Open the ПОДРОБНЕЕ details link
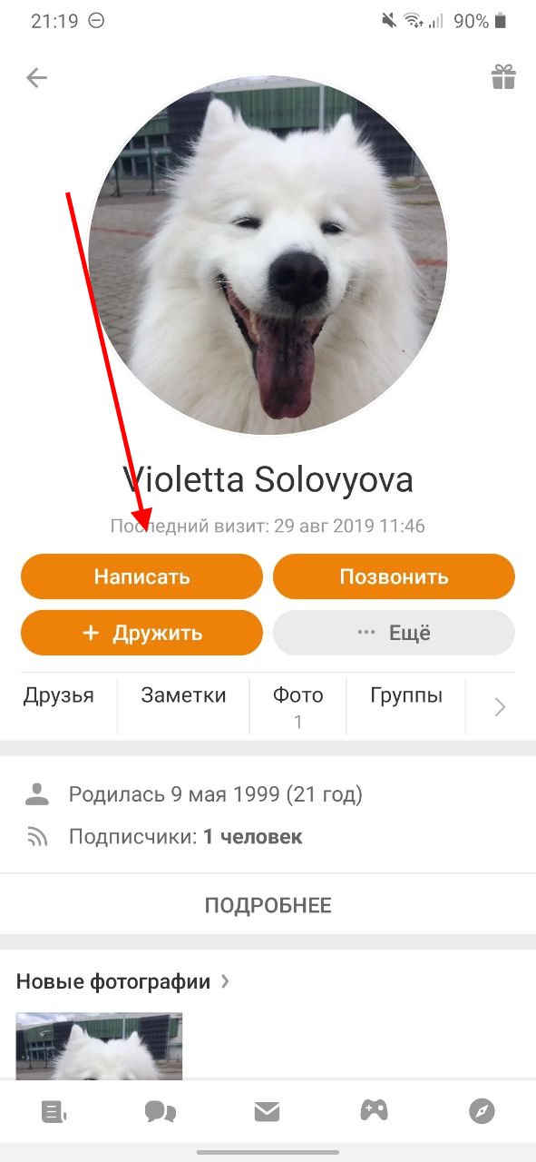 [268, 905]
